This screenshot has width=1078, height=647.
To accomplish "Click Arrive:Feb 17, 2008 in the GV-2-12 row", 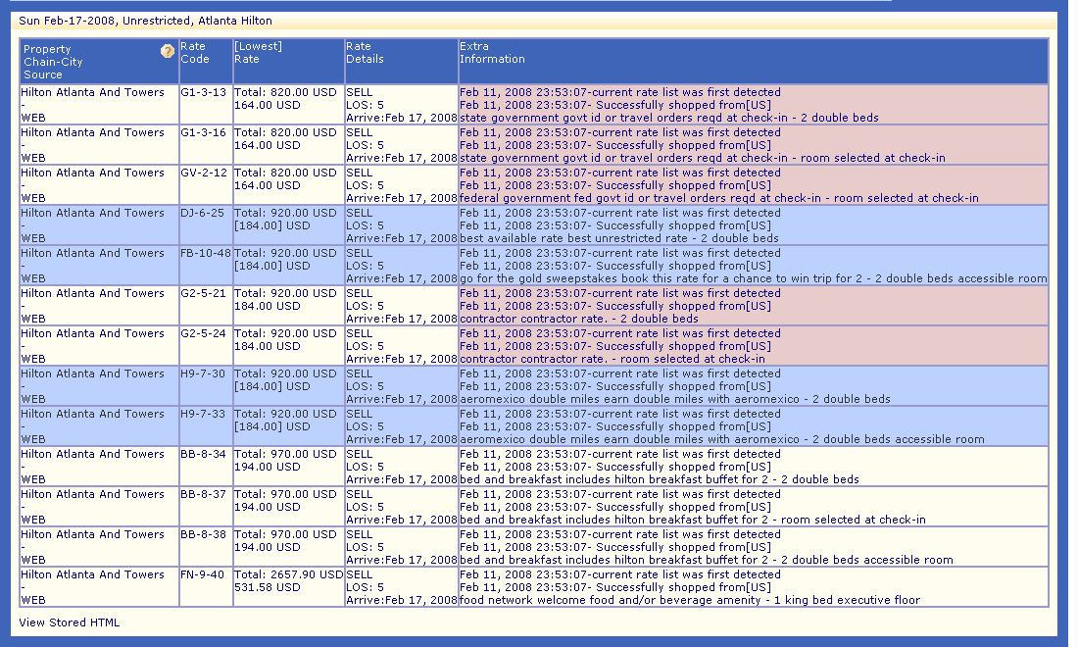I will pyautogui.click(x=402, y=199).
